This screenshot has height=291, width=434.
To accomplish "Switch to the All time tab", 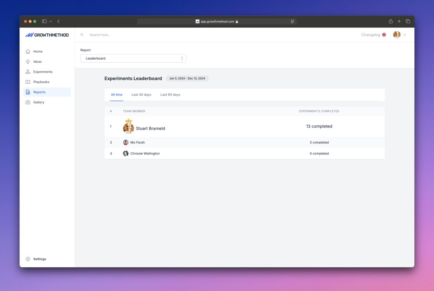I will pyautogui.click(x=117, y=95).
